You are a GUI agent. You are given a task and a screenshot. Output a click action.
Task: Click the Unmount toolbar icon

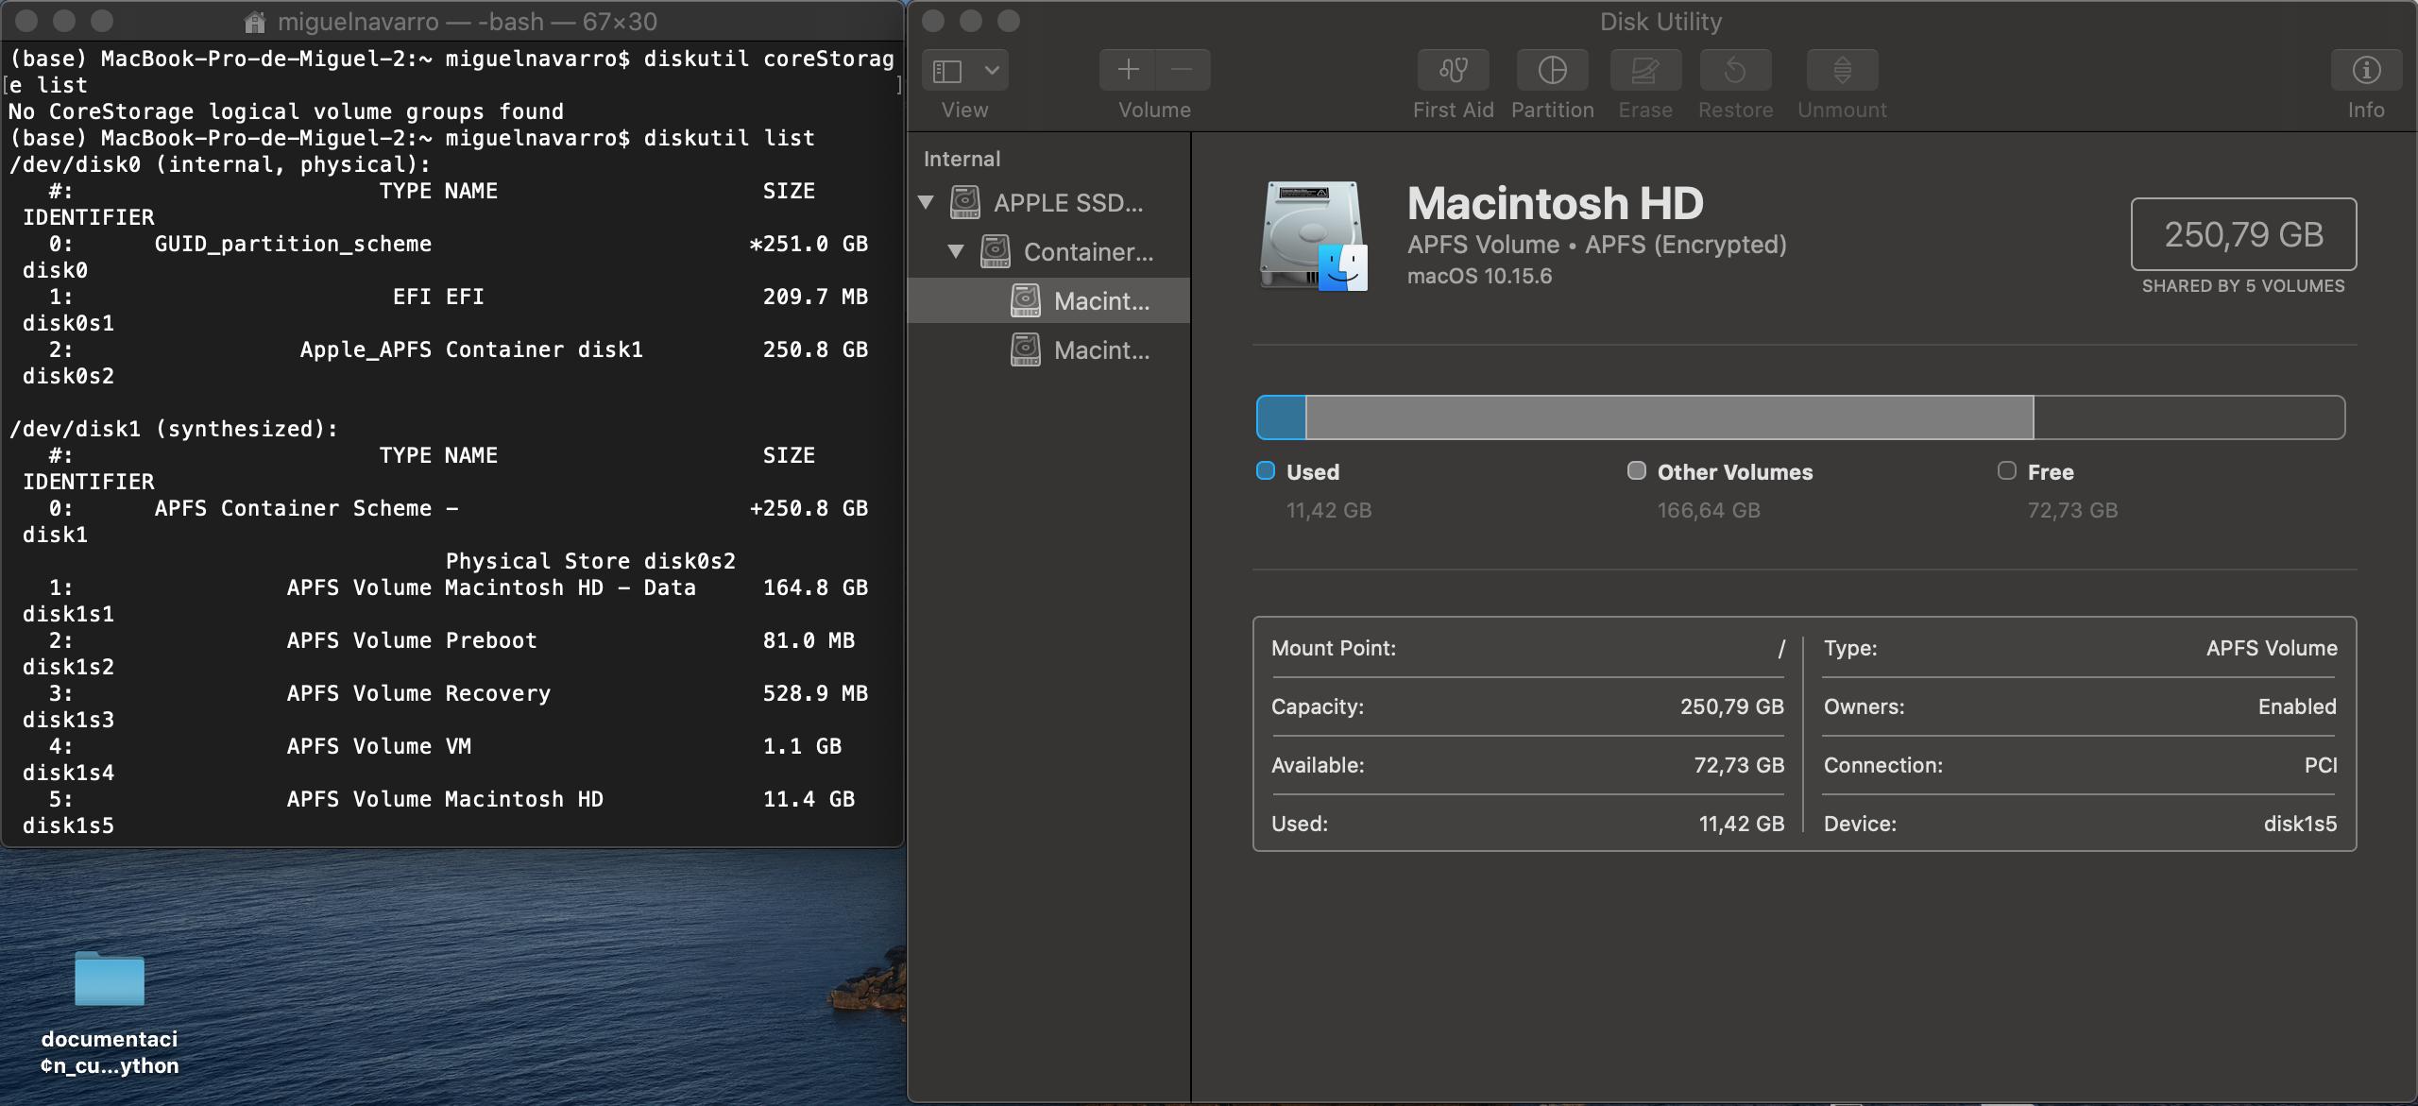point(1842,70)
